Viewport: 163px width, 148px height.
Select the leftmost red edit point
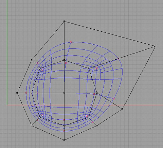click(26, 93)
